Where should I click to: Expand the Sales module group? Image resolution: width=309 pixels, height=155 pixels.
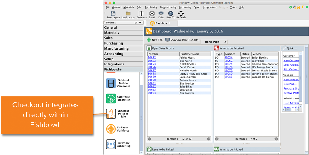coord(123,38)
